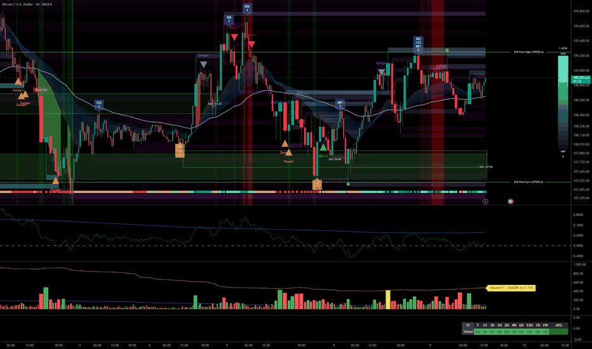
Task: Click the 107,295.00 price axis label
Action: click(581, 198)
